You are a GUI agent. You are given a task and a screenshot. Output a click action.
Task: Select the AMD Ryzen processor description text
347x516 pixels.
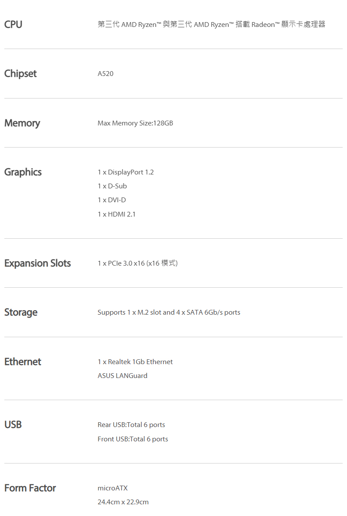click(x=212, y=24)
